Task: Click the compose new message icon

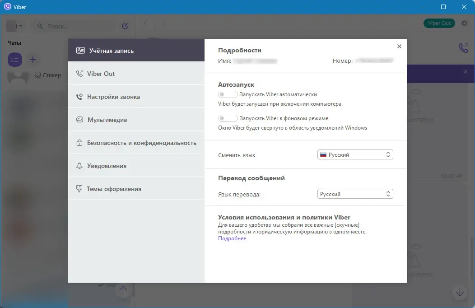Action: (x=125, y=26)
